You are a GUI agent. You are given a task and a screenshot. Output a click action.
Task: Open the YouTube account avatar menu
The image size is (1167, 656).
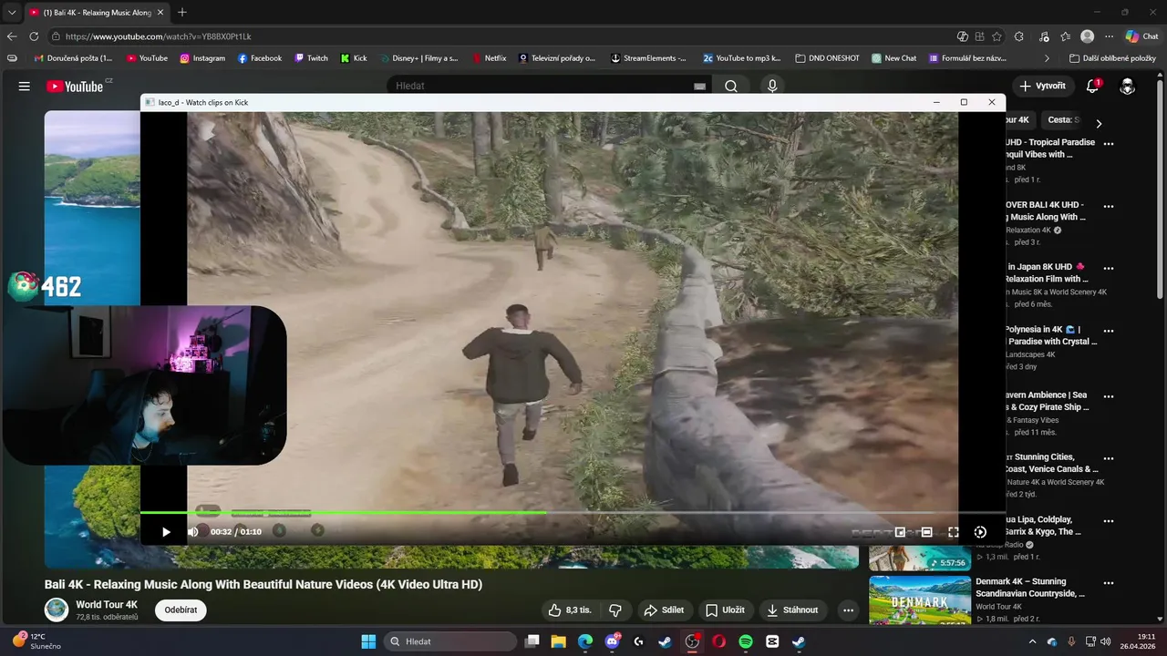click(1128, 86)
